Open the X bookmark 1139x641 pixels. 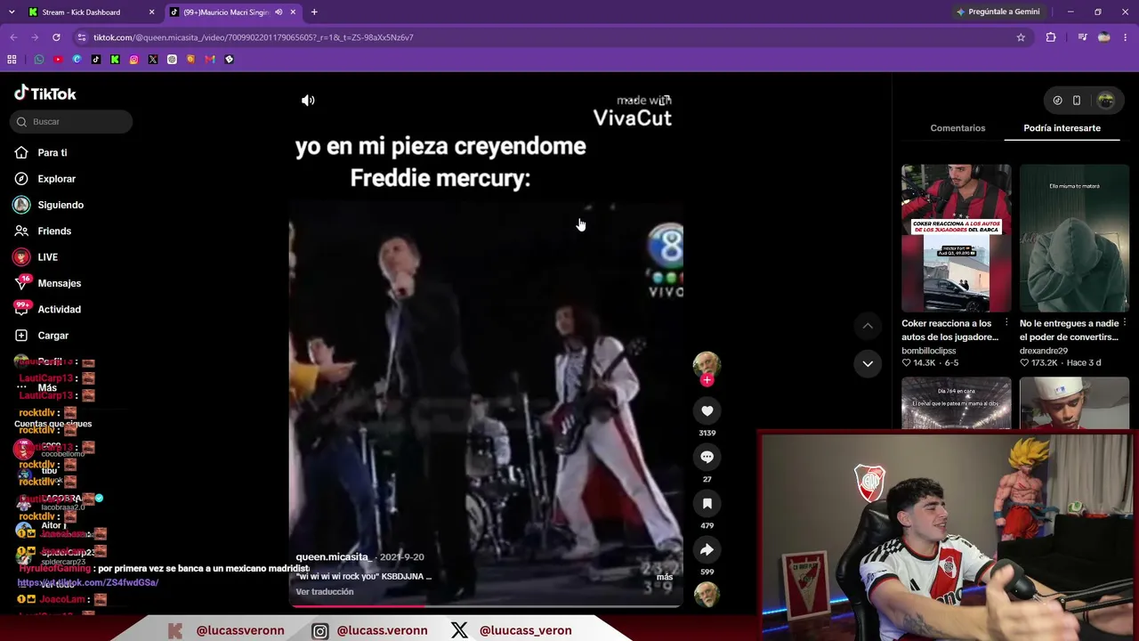click(153, 60)
